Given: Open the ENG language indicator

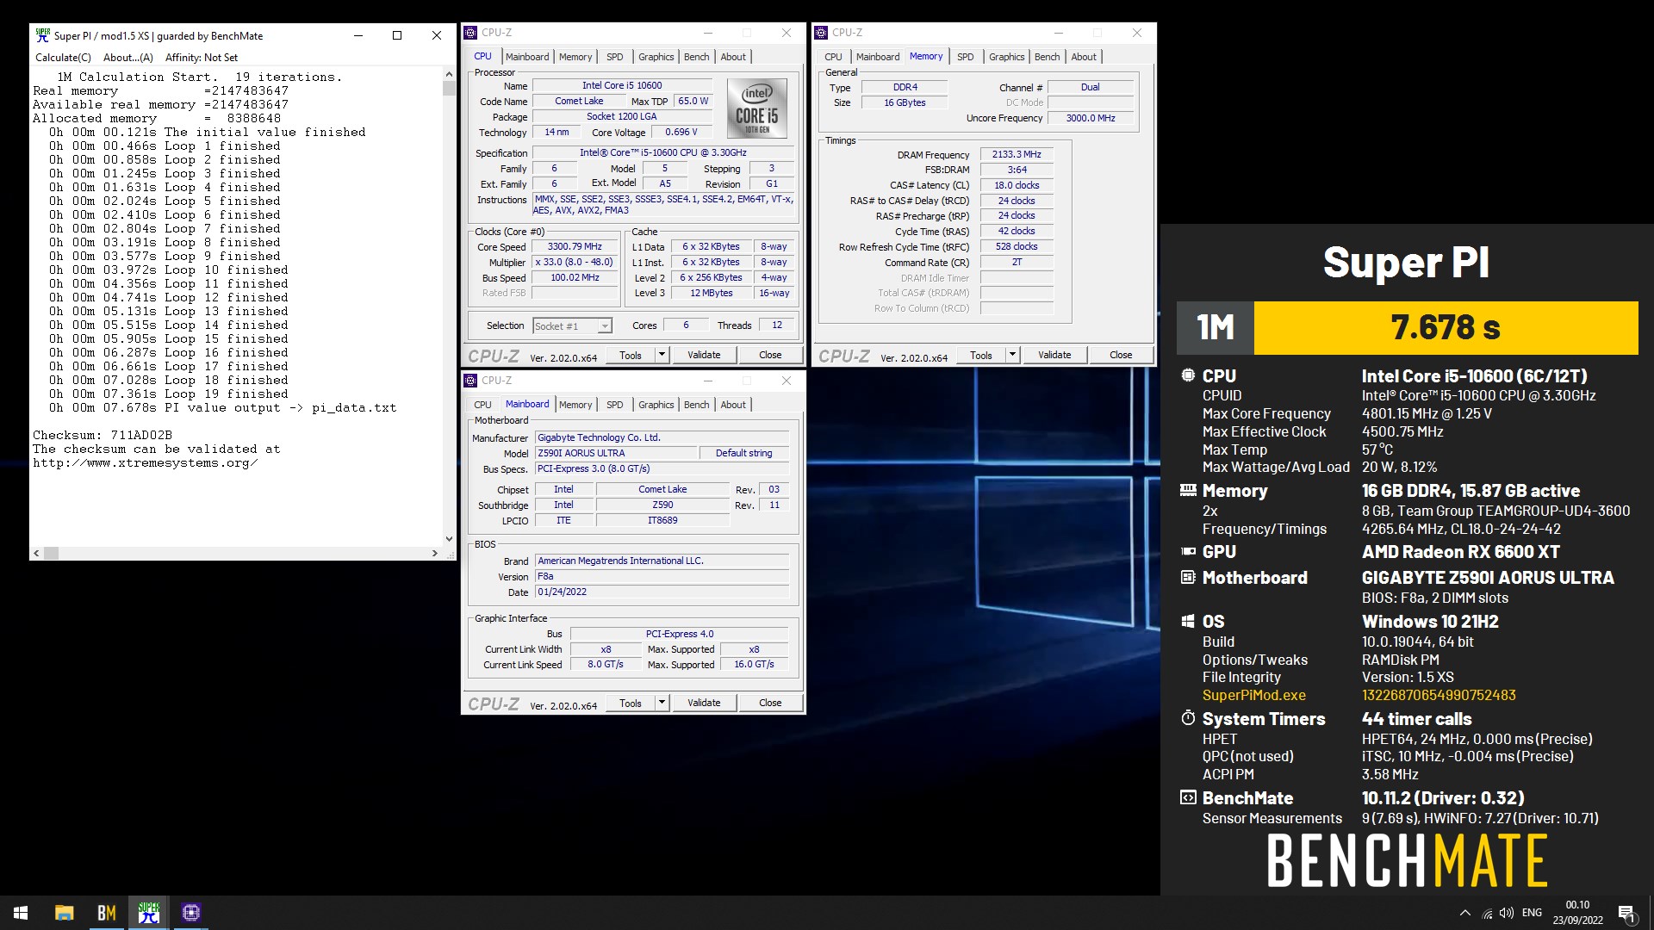Looking at the screenshot, I should coord(1532,913).
